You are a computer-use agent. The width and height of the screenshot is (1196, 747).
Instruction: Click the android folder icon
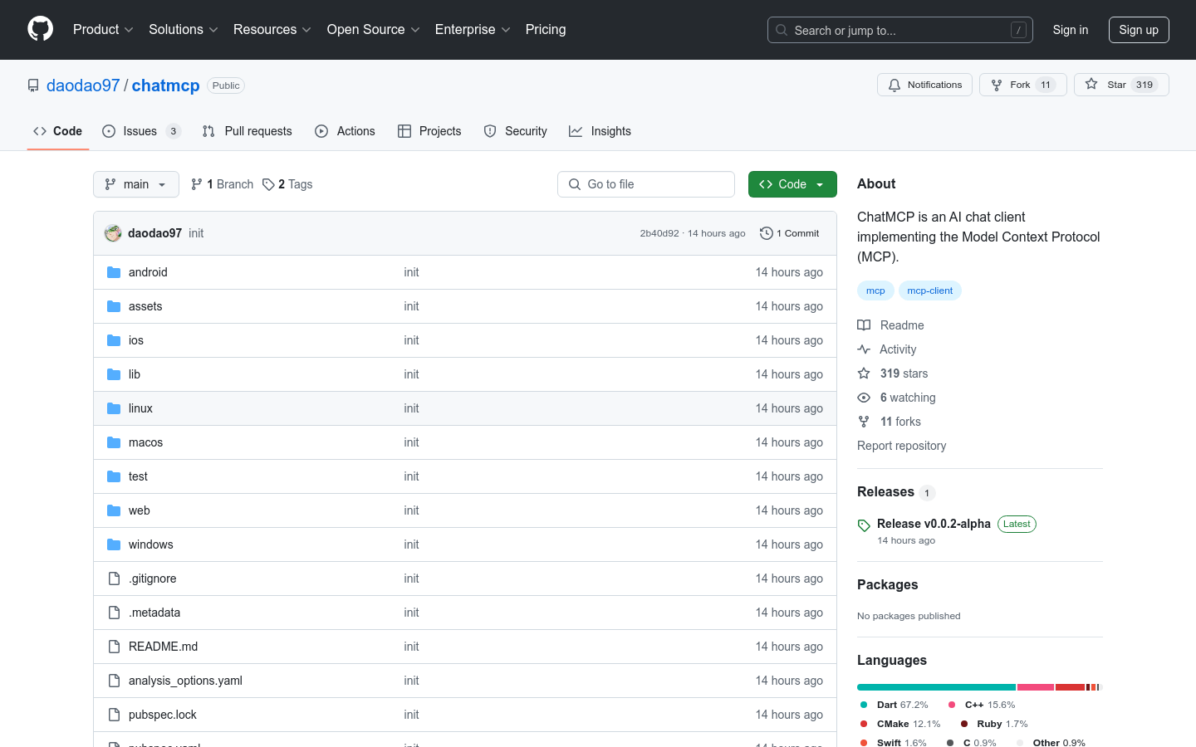114,272
